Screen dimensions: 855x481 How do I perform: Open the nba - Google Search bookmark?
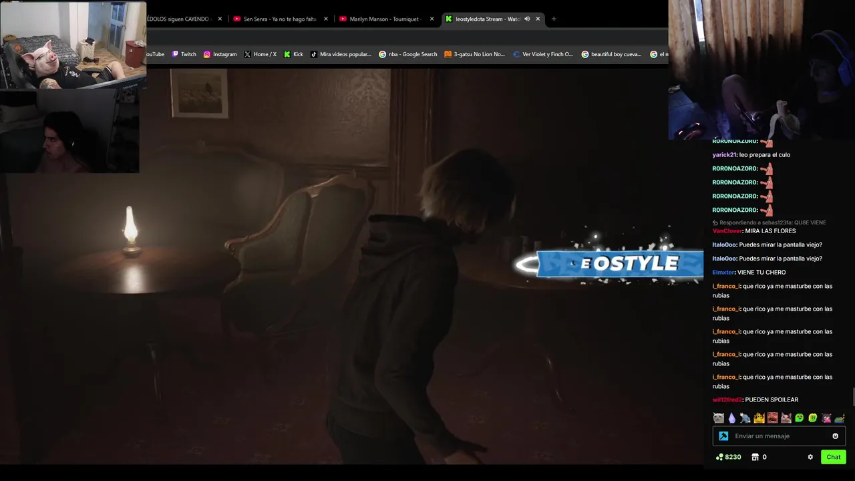pyautogui.click(x=408, y=54)
